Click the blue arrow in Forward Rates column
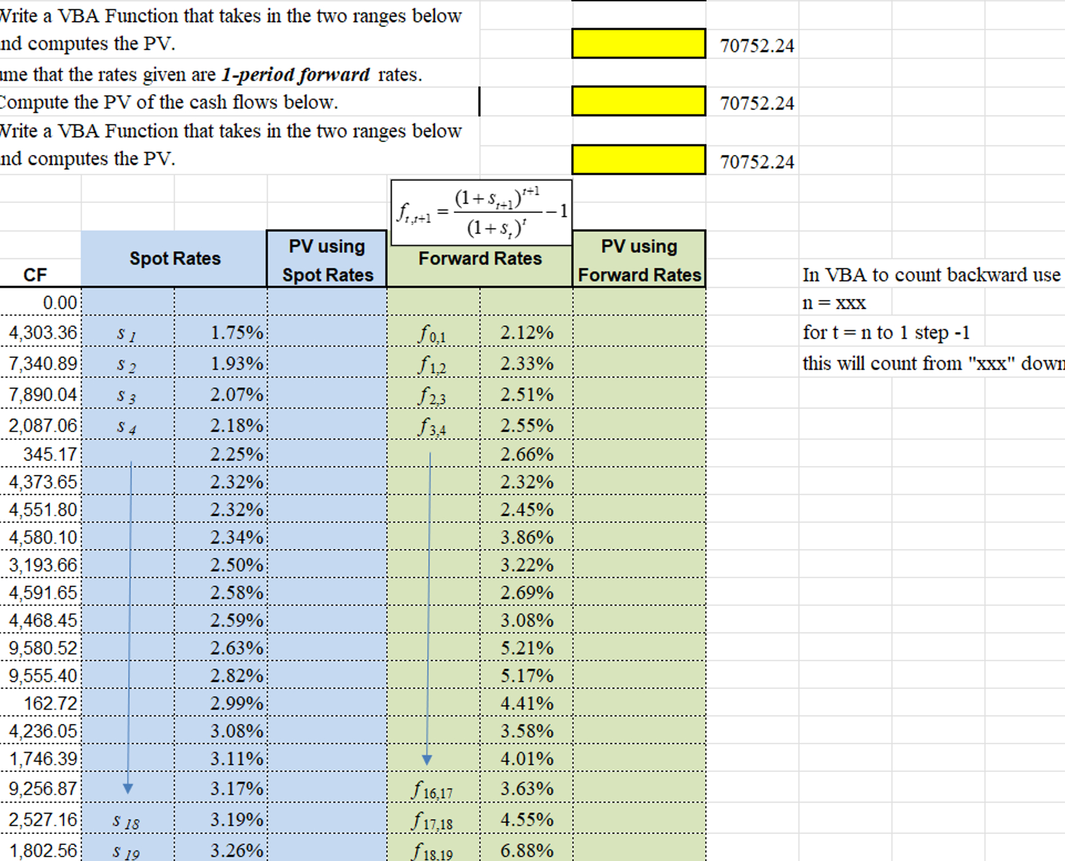 click(x=428, y=609)
